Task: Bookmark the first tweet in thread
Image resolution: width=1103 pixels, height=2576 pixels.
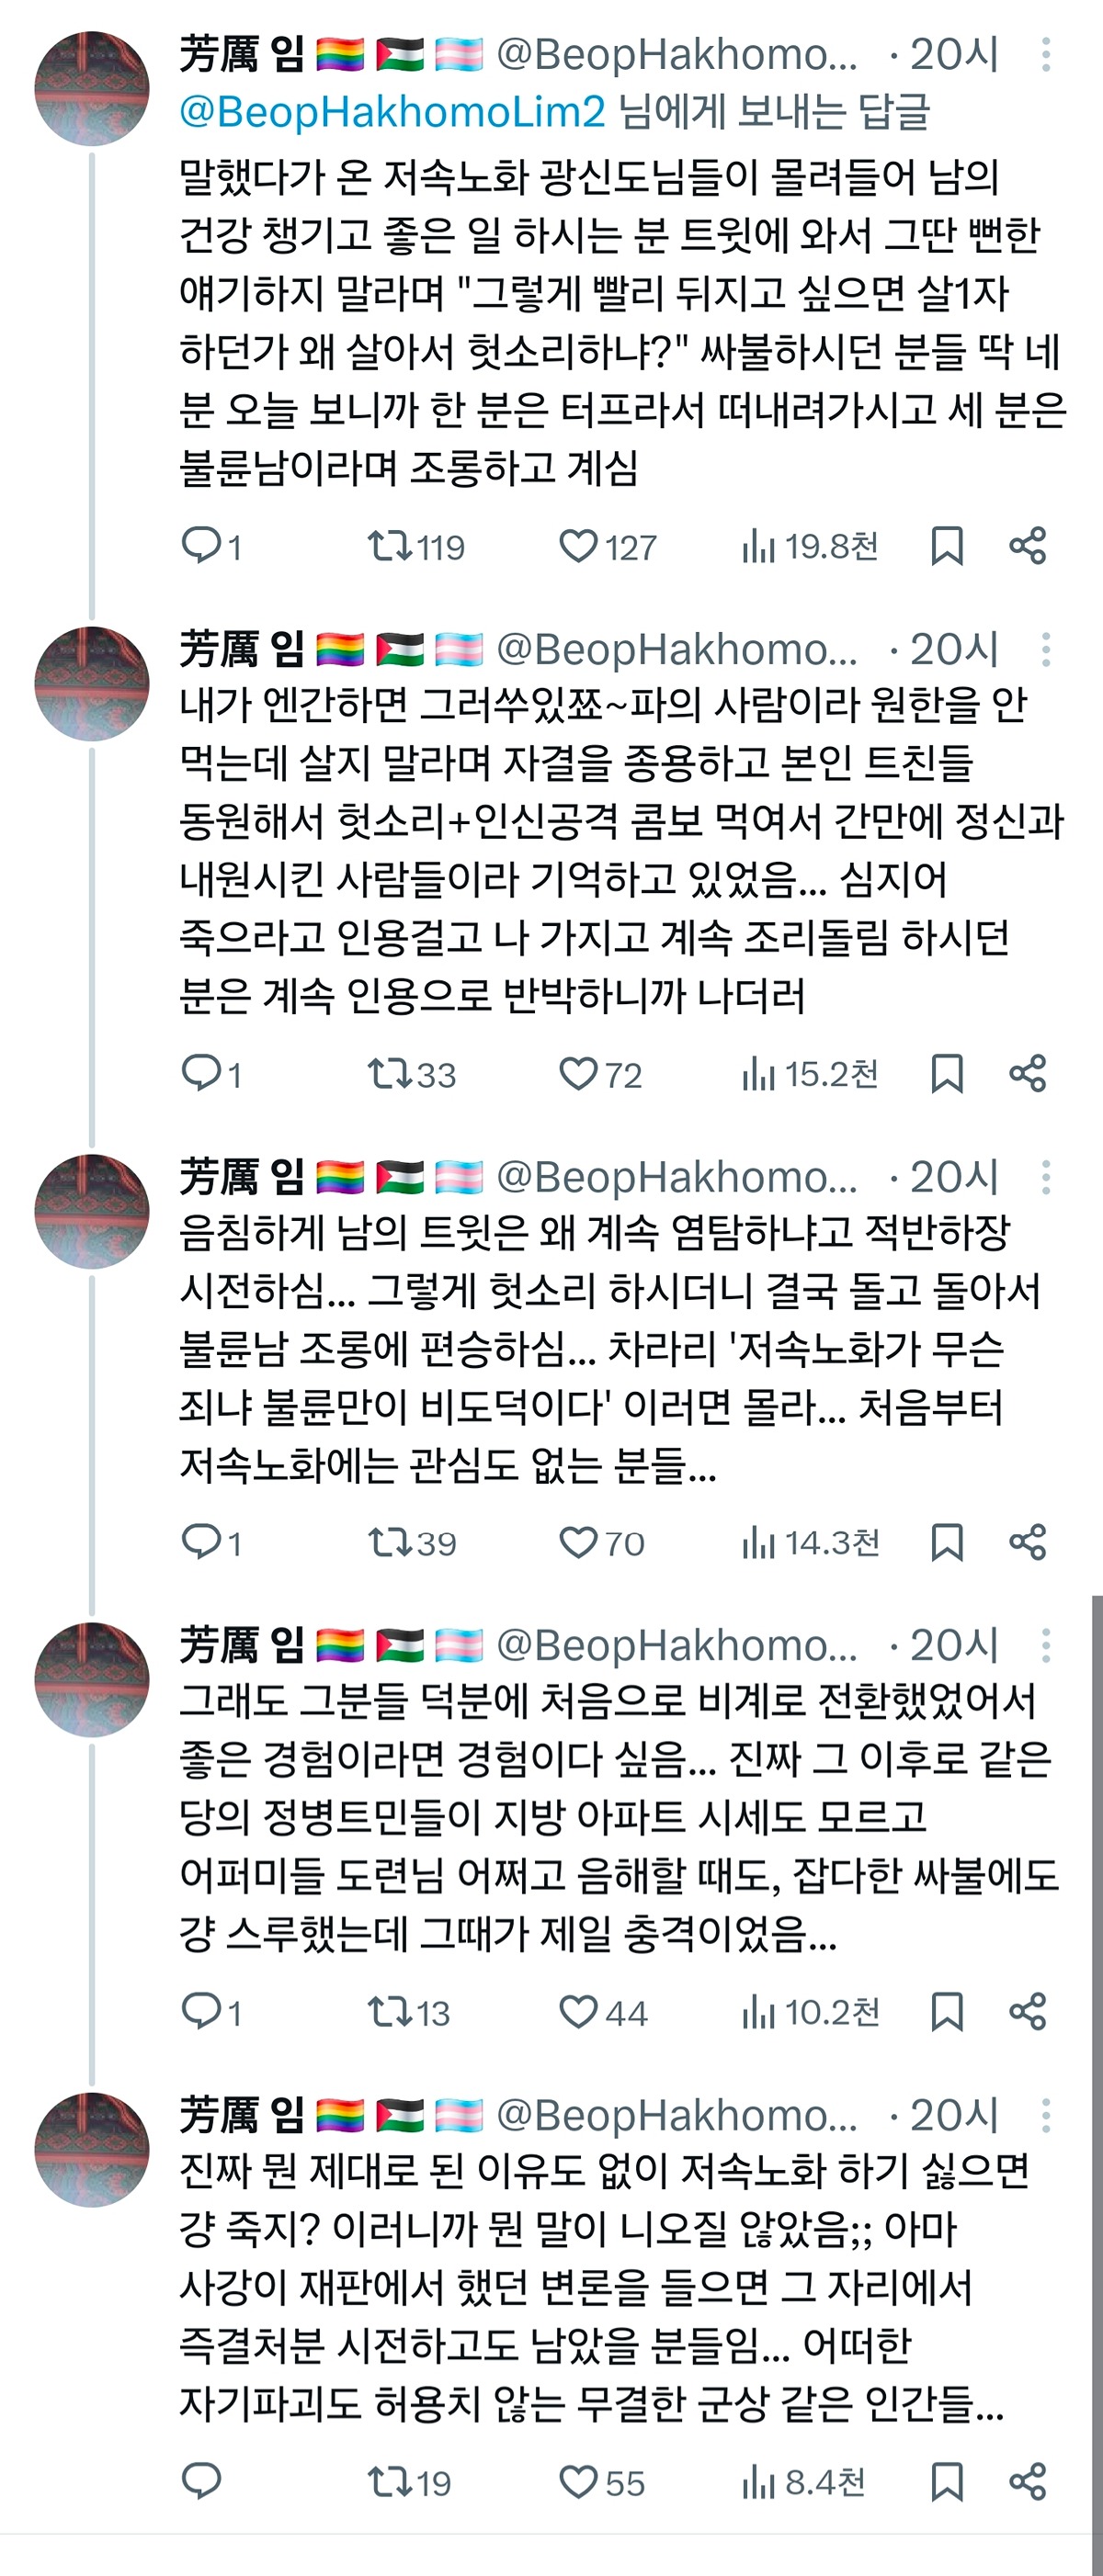Action: pos(946,546)
